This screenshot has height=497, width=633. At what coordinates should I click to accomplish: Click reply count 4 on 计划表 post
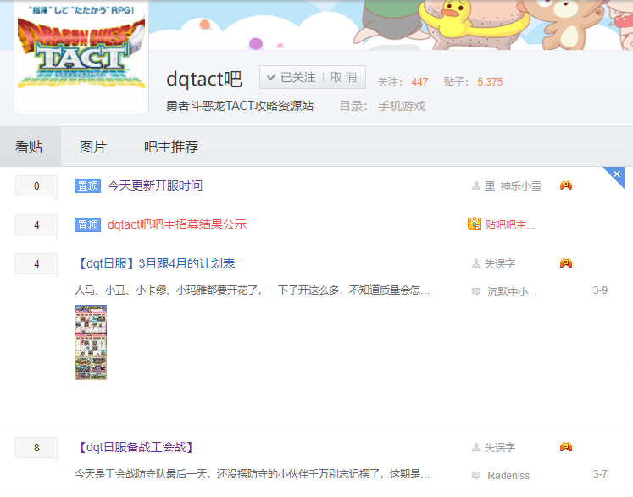click(36, 264)
